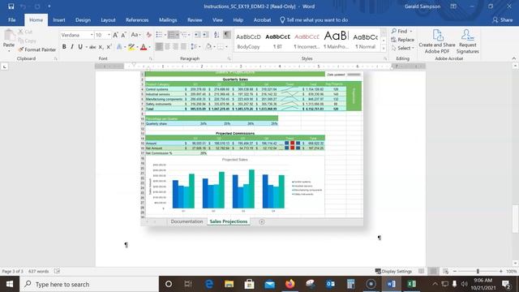
Task: Switch to Web Layout view
Action: (445, 271)
